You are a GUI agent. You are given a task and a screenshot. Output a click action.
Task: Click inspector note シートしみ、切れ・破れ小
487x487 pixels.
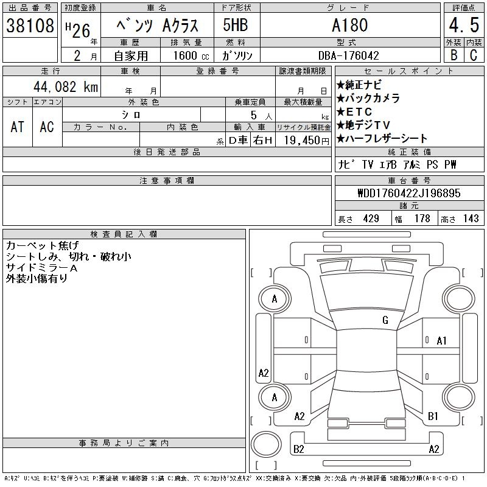click(x=68, y=256)
